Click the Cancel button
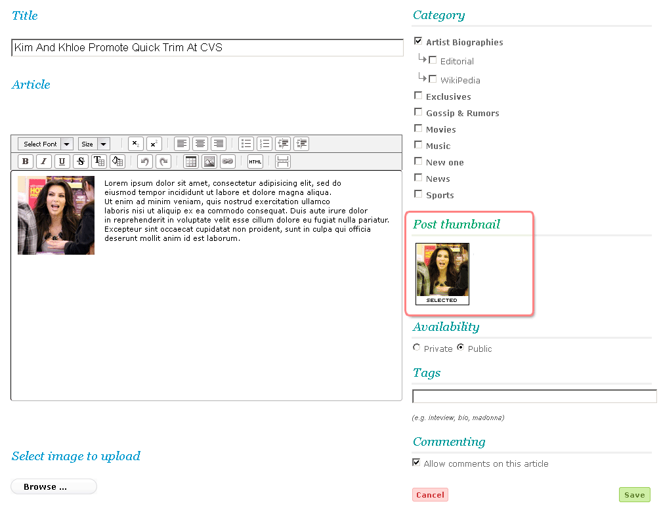The image size is (661, 514). coord(430,494)
